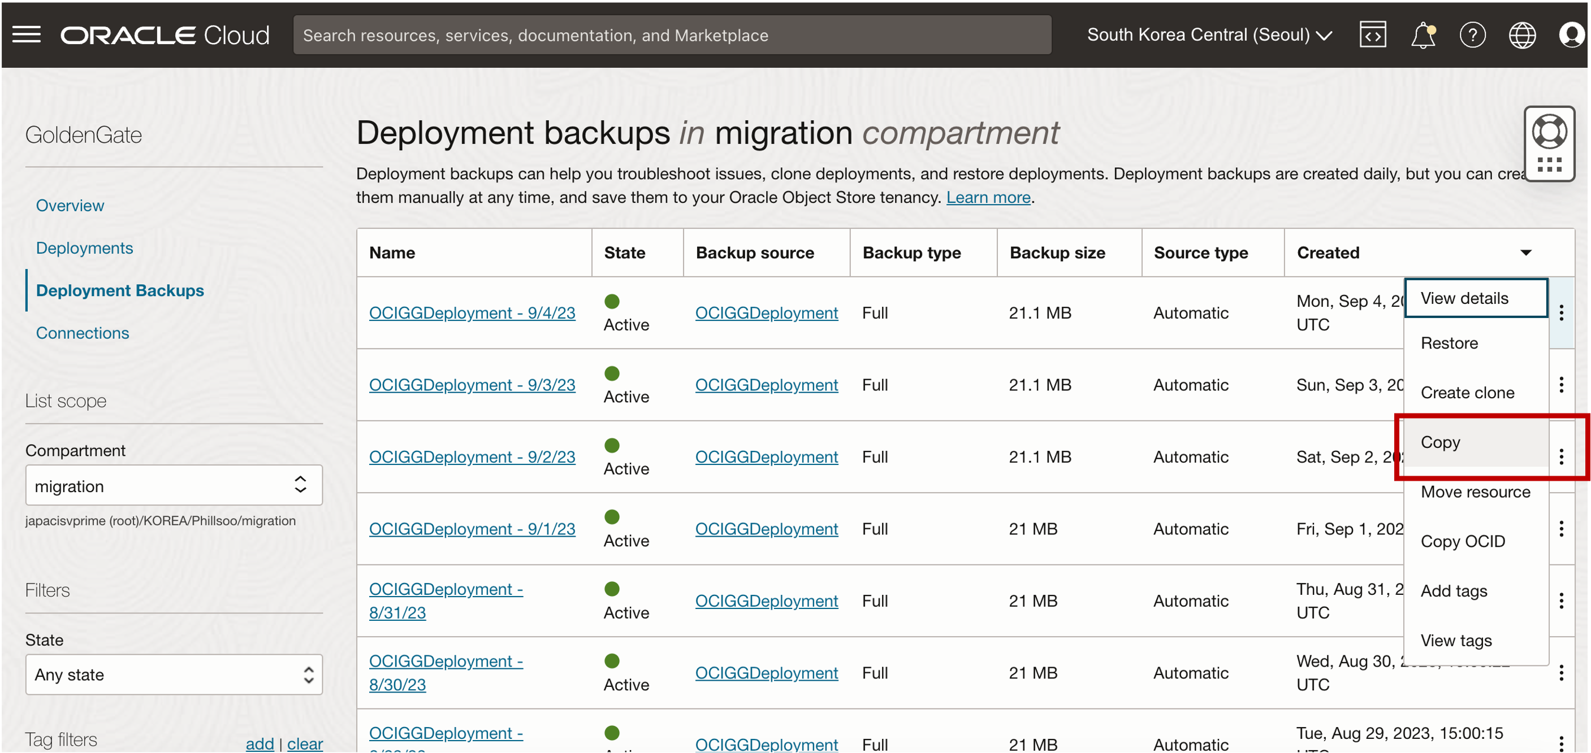The image size is (1591, 753).
Task: Open the hamburger navigation menu
Action: pyautogui.click(x=27, y=35)
